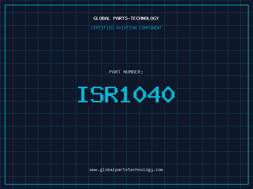Viewport: 253px width, 189px height.
Task: Click the .com ending of the URL
Action: (x=158, y=170)
